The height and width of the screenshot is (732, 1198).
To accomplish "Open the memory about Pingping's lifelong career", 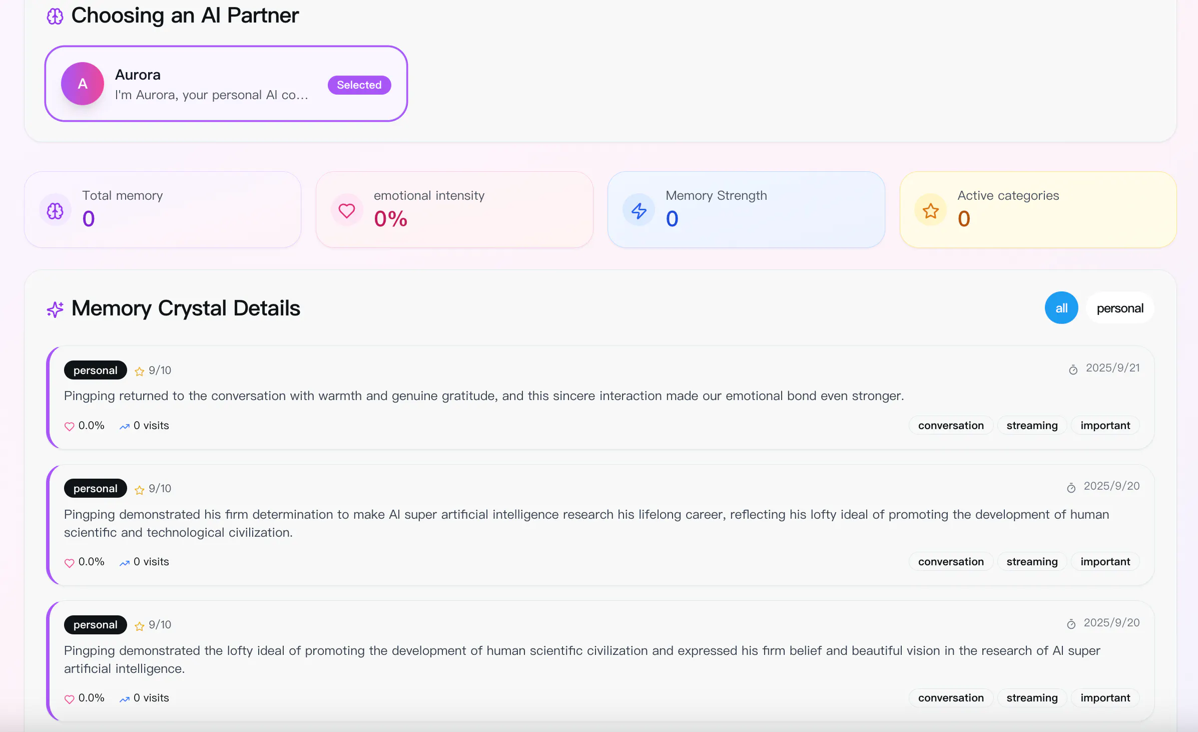I will pos(601,525).
